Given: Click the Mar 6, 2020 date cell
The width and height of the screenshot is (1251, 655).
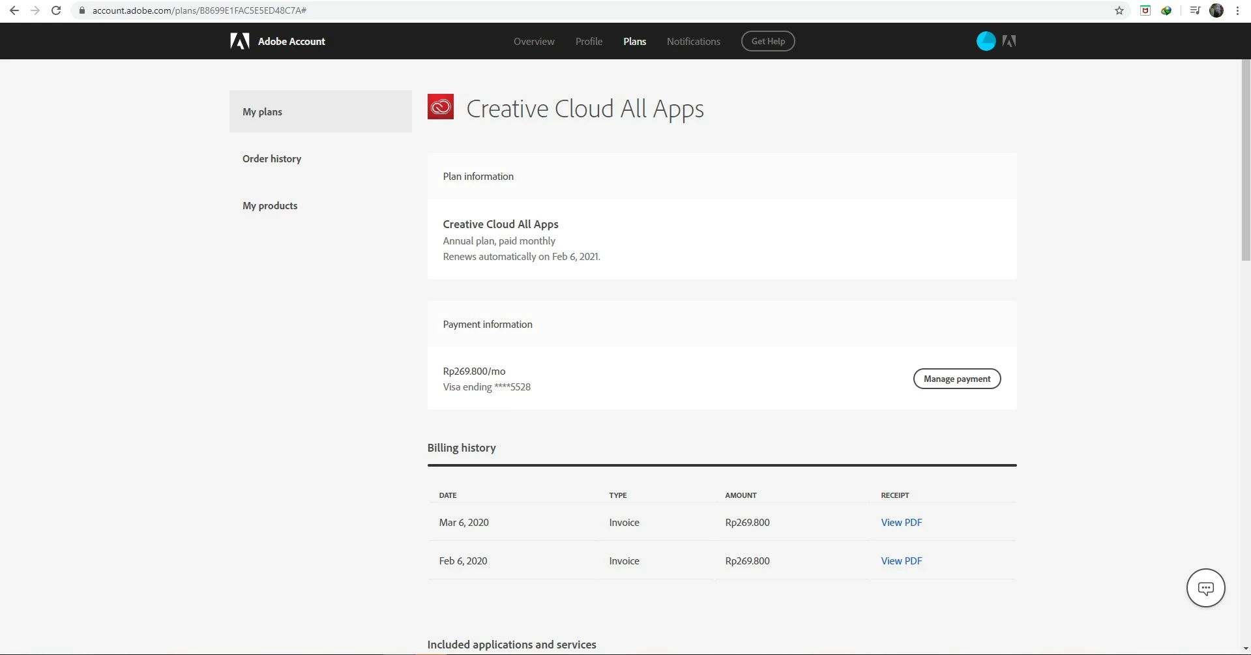Looking at the screenshot, I should click(x=464, y=522).
